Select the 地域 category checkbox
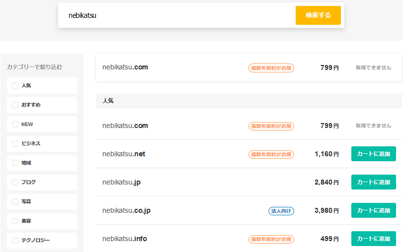Image resolution: width=403 pixels, height=252 pixels. tap(15, 163)
